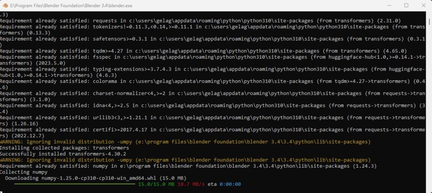Minimize the blender.exe console window

click(389, 5)
